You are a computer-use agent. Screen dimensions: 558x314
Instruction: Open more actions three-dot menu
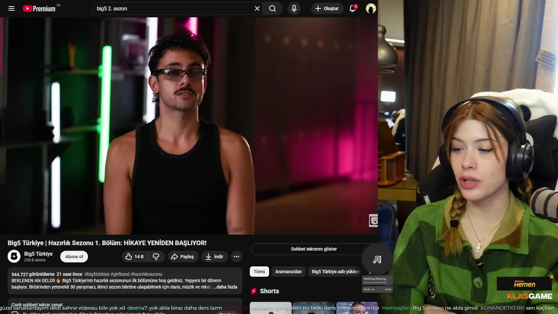(236, 256)
